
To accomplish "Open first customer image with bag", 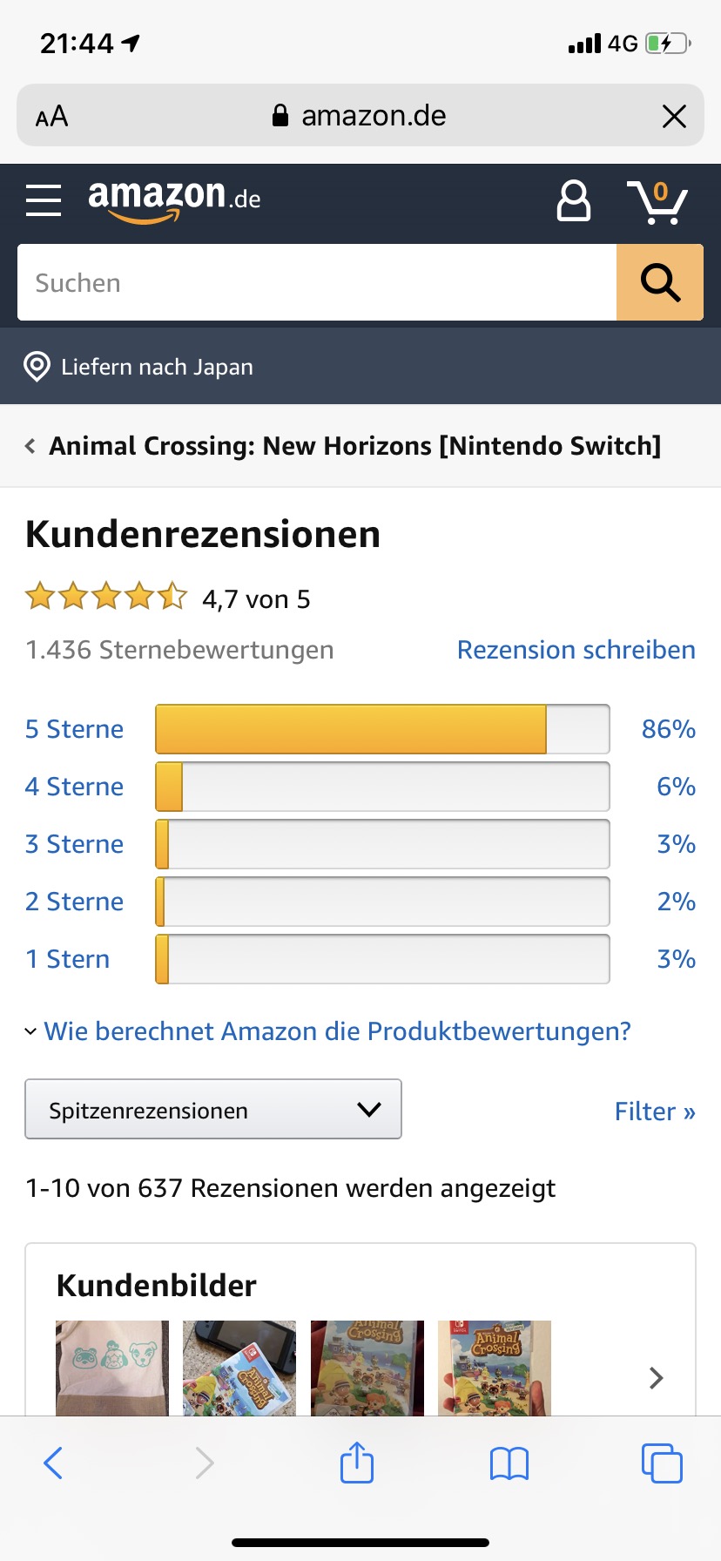I will click(112, 1368).
